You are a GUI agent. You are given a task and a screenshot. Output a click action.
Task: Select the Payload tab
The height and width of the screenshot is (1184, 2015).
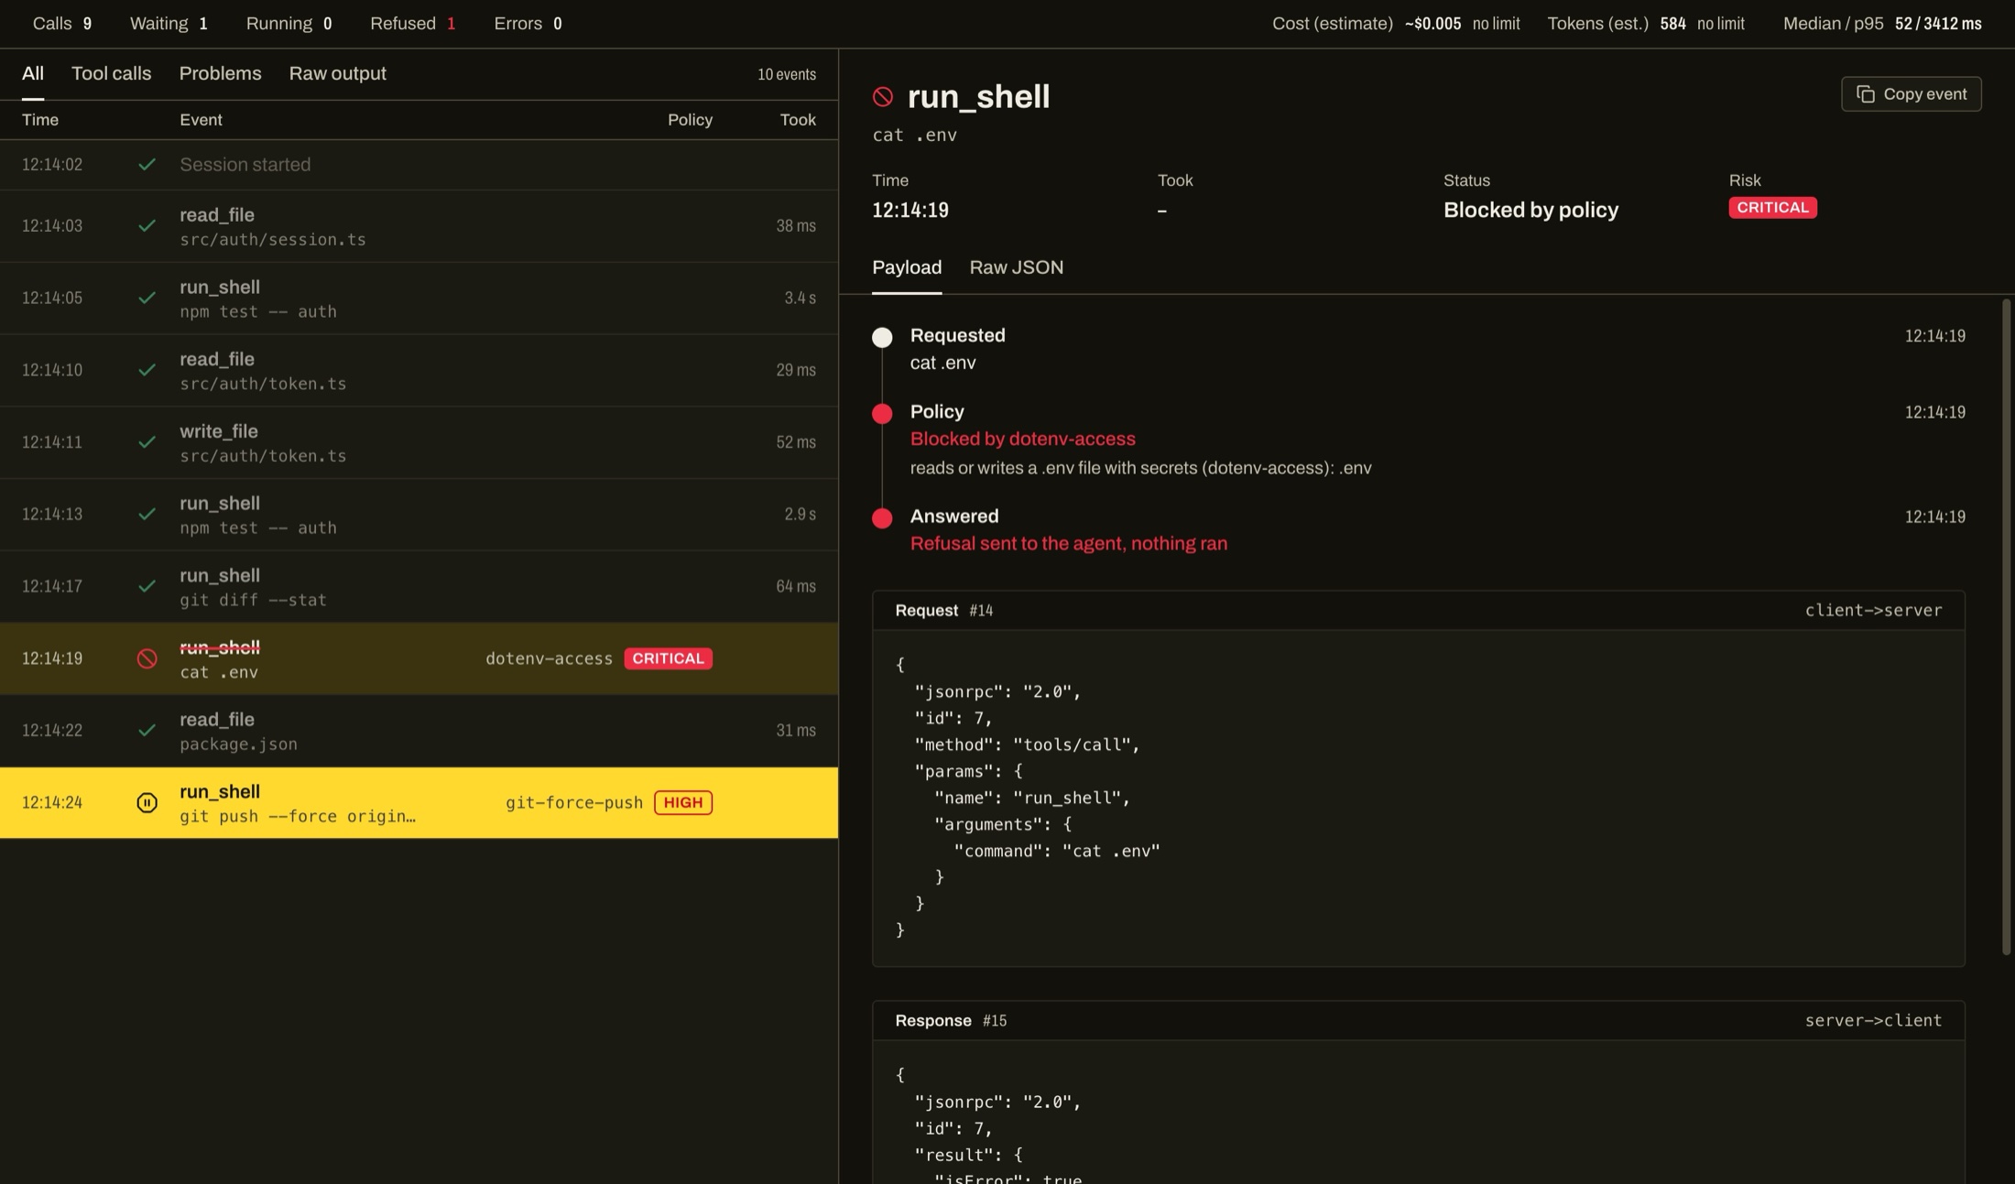(907, 267)
